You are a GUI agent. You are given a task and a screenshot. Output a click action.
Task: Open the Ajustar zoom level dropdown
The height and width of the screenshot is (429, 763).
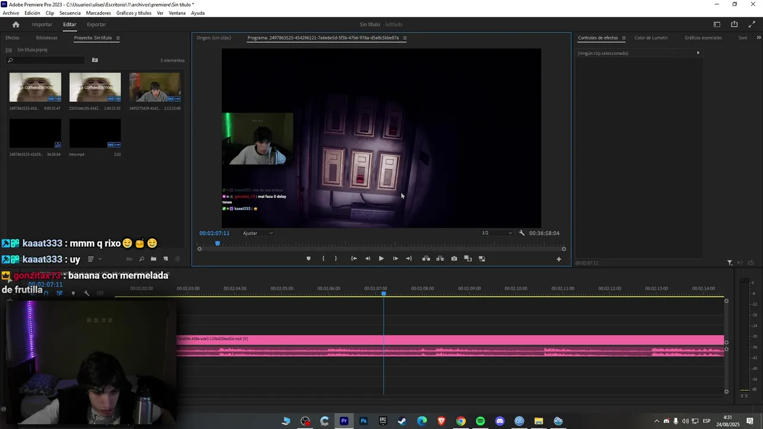[x=258, y=233]
